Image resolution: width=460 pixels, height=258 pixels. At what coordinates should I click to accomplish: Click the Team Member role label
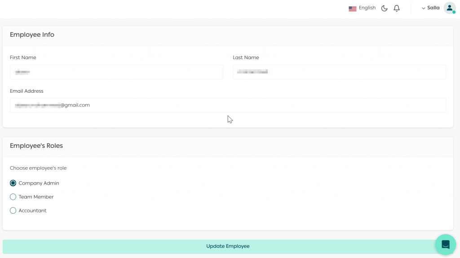tap(36, 197)
